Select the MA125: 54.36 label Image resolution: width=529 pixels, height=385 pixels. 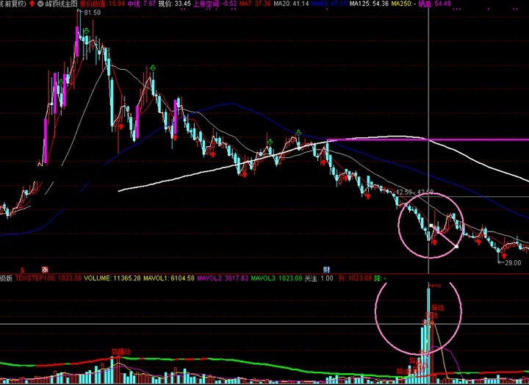369,4
